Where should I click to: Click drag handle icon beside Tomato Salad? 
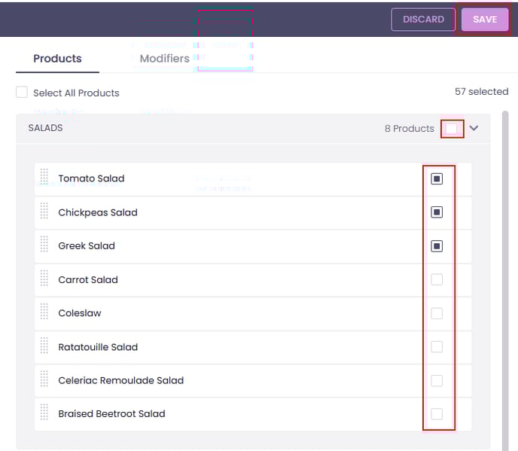click(x=44, y=178)
